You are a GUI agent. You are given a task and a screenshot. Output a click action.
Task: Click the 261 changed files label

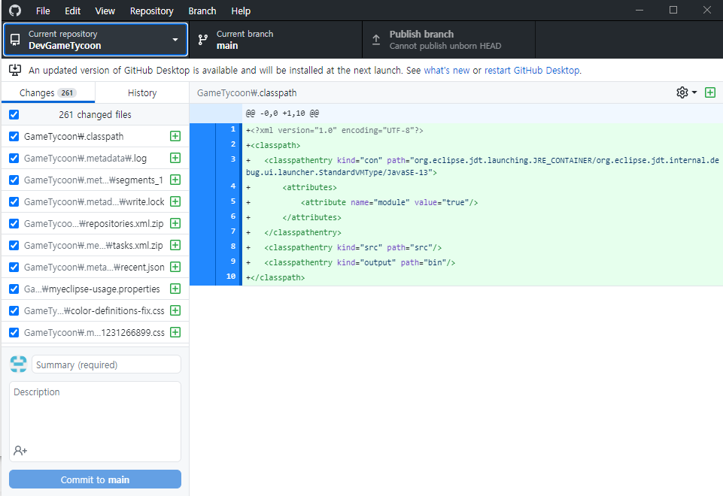(x=95, y=114)
